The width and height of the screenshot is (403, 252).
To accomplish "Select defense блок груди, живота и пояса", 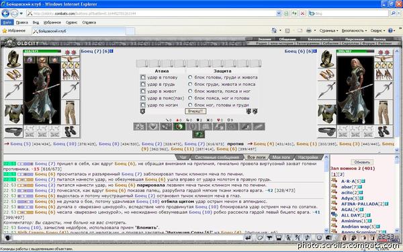I will (190, 84).
